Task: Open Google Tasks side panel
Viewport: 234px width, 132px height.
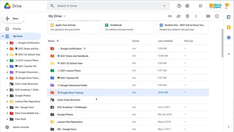Action: [229, 37]
